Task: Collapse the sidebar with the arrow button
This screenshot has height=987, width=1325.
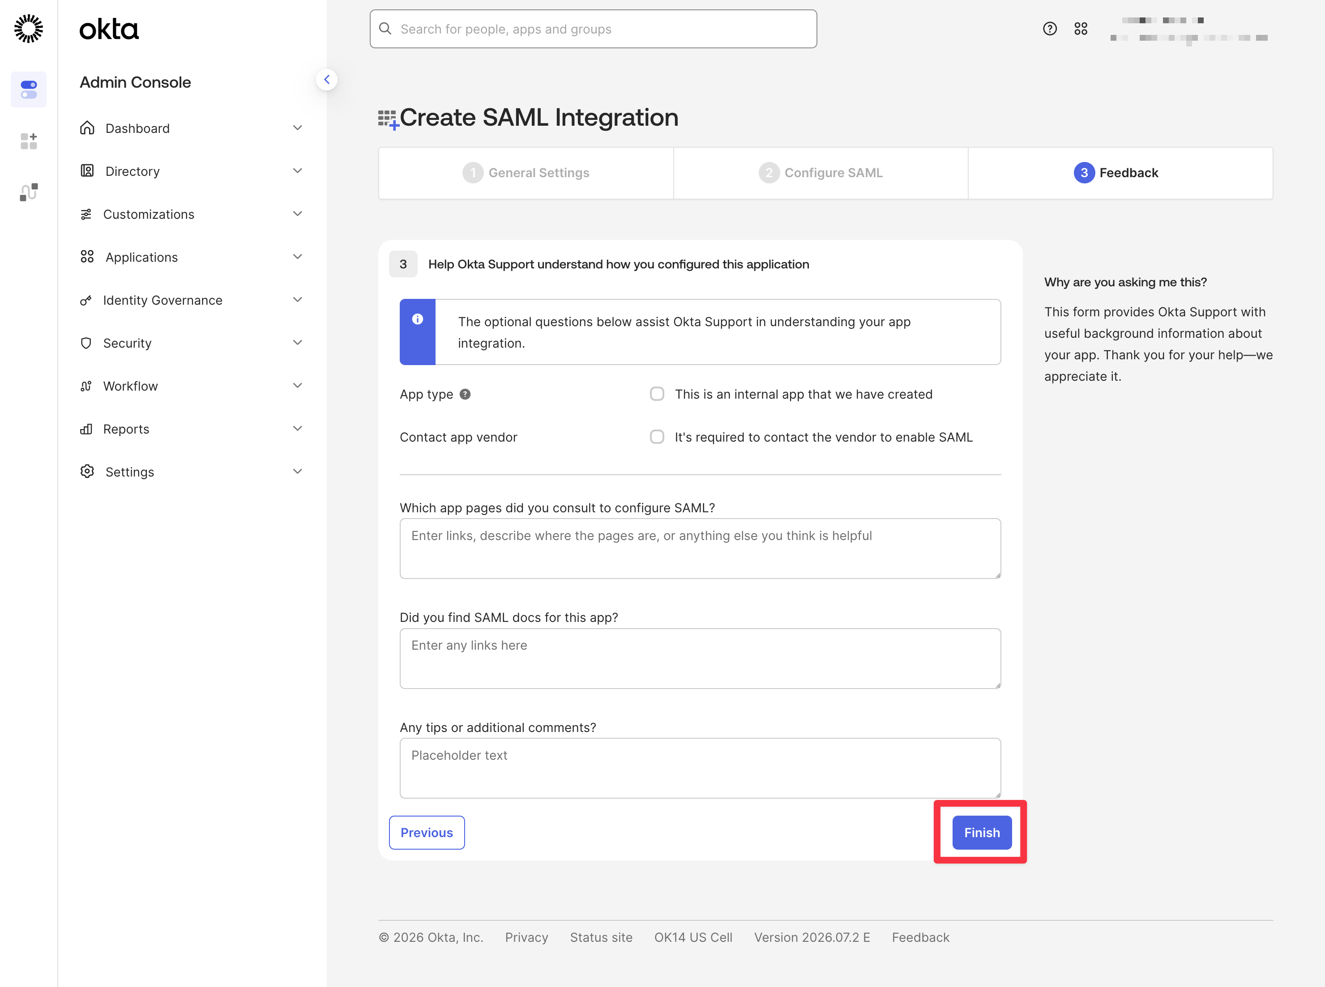Action: tap(327, 80)
